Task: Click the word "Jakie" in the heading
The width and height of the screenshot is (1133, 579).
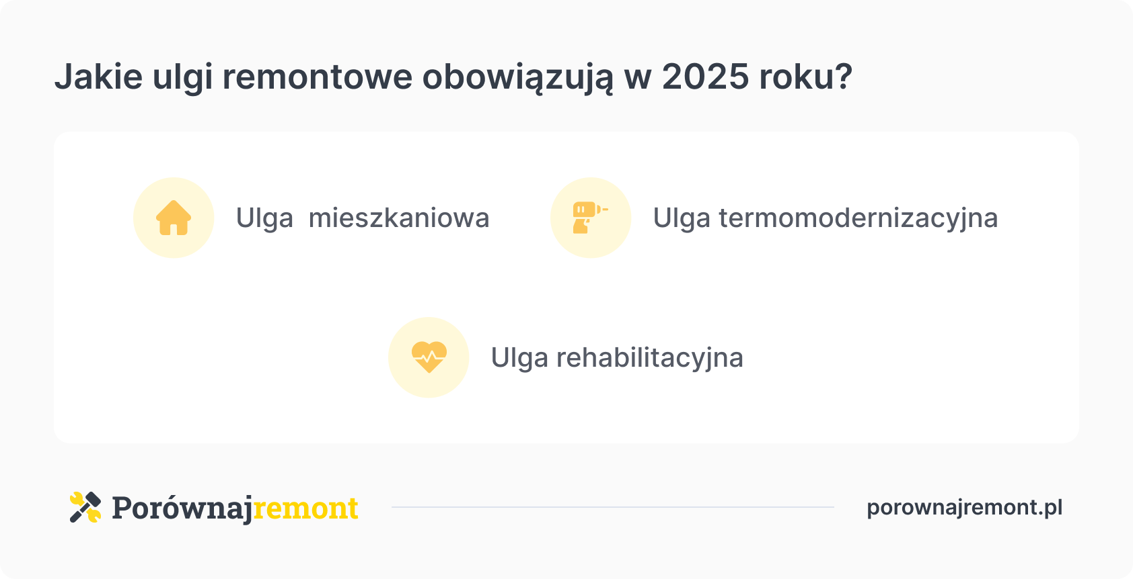Action: pyautogui.click(x=98, y=77)
